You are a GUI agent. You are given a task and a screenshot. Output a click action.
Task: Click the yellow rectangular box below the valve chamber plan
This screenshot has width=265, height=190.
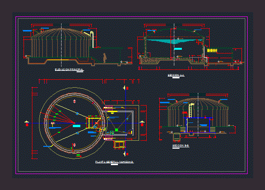(119, 144)
